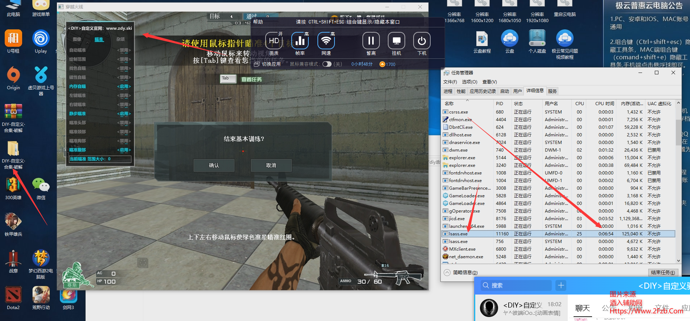Toggle 瞄准腹部 enabled value
690x321 pixels.
click(124, 150)
